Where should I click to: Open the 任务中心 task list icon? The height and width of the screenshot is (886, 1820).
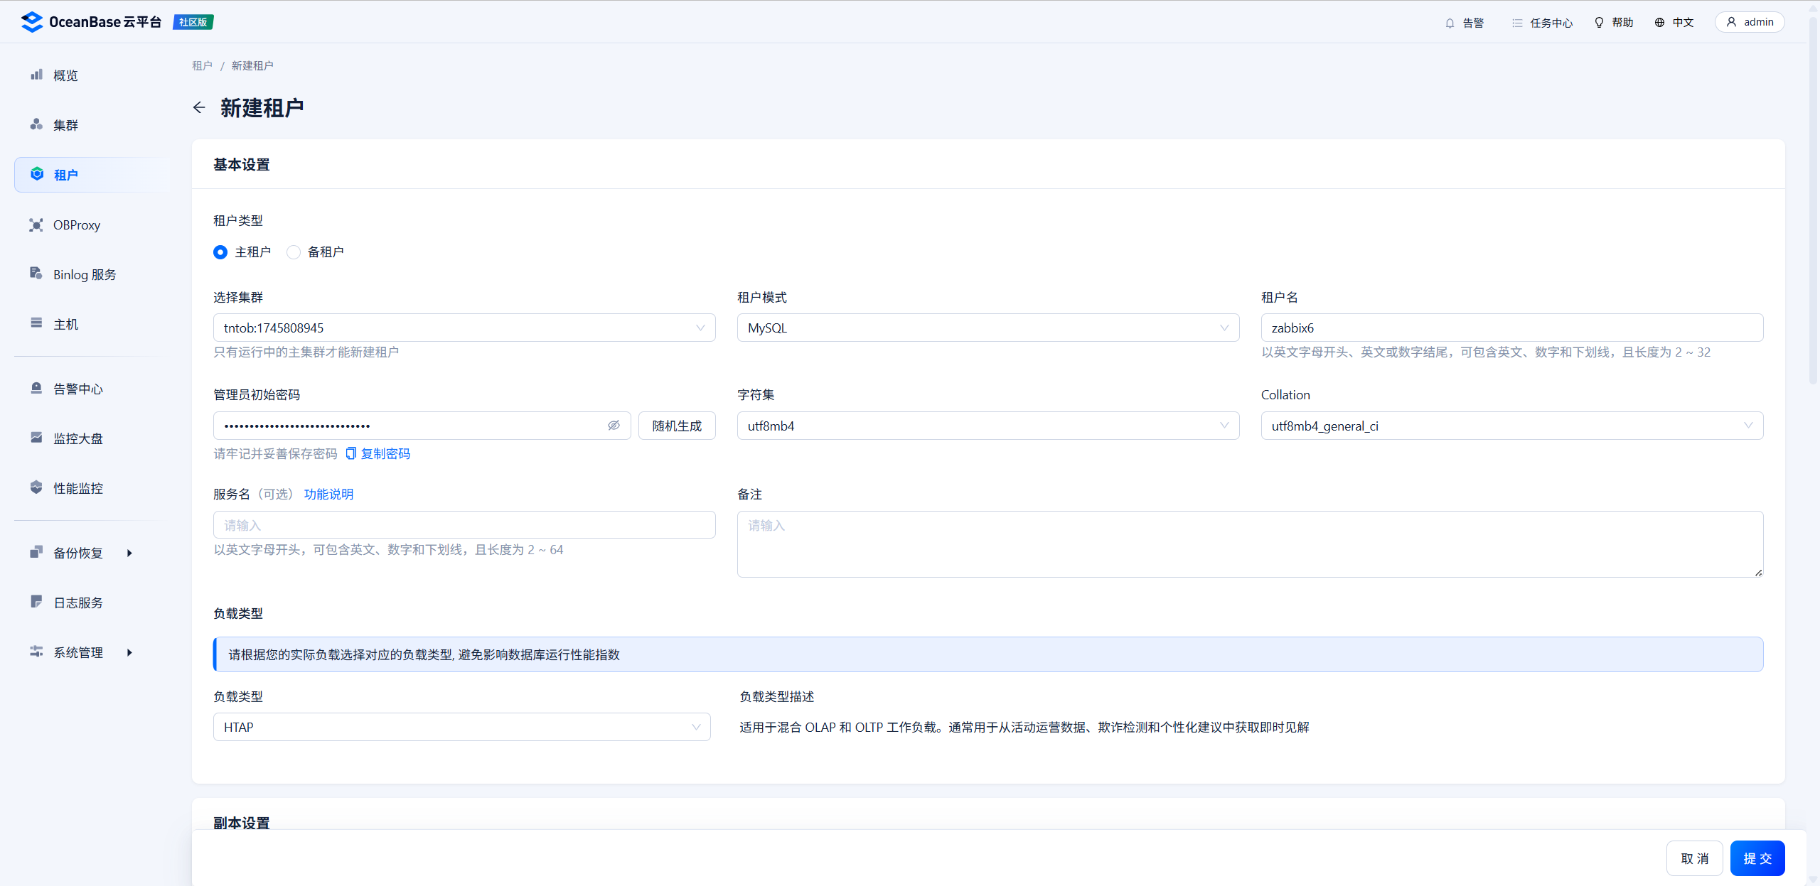1517,23
